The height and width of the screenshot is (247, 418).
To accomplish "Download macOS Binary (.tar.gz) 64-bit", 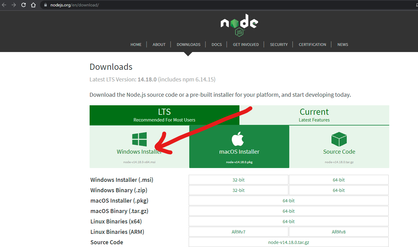I will pos(289,211).
